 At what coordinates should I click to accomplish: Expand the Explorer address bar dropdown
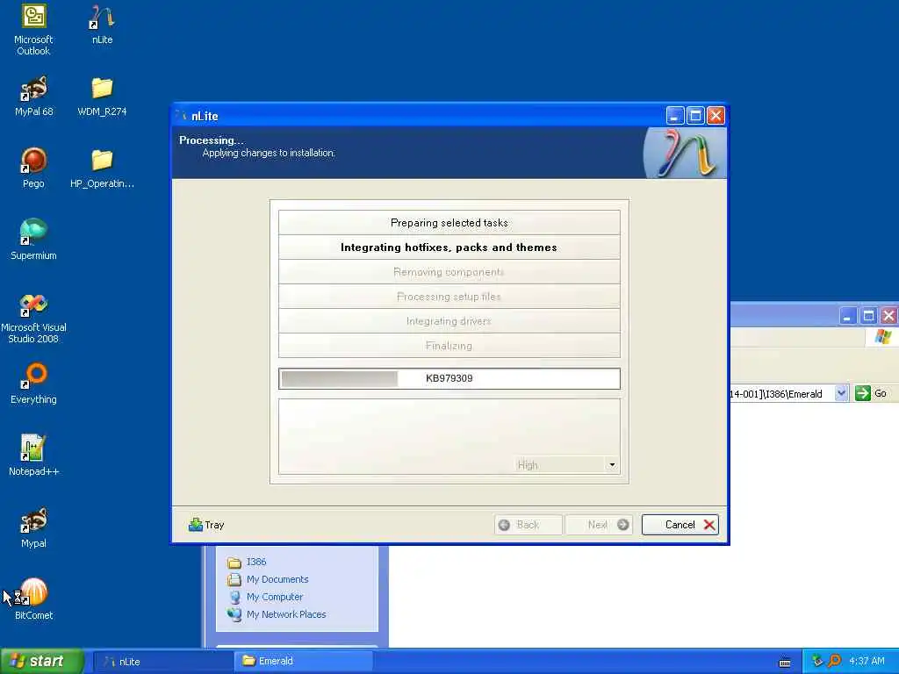pos(841,394)
